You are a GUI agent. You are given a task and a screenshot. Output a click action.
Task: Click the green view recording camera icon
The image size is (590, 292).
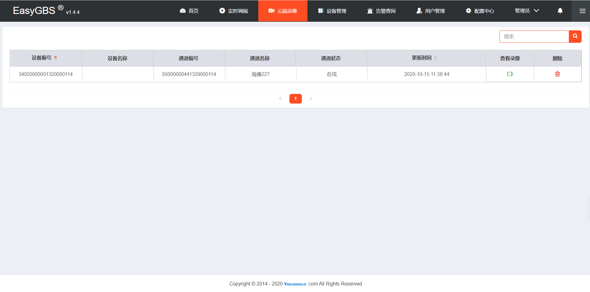[x=510, y=74]
